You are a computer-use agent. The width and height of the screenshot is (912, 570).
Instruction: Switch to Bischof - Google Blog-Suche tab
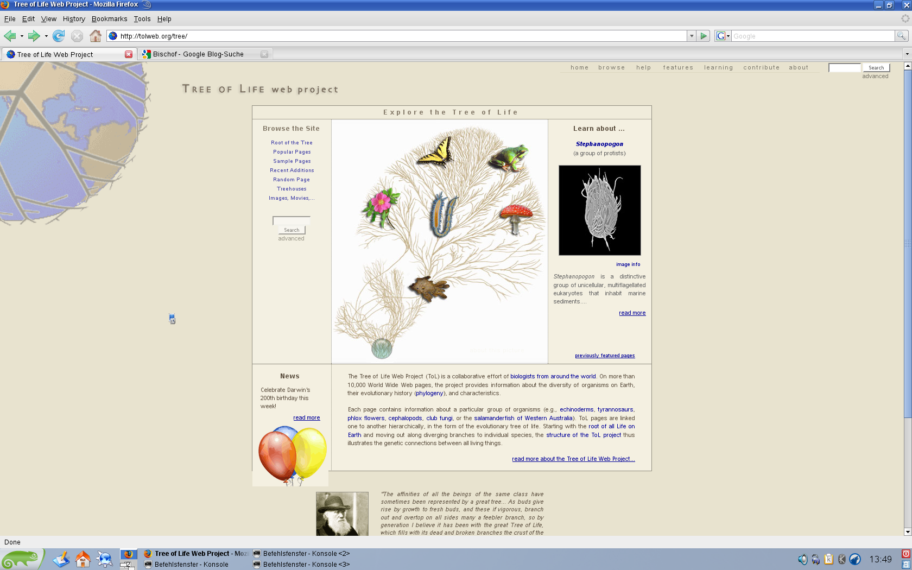coord(198,54)
